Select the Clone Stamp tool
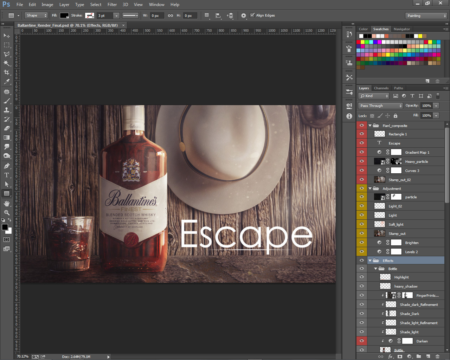Image resolution: width=450 pixels, height=360 pixels. coord(7,110)
